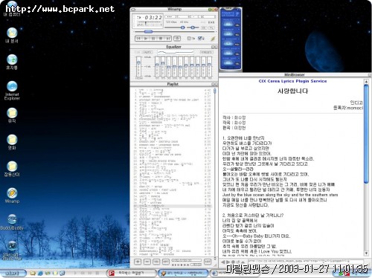Click the Winamp balance slider
Image resolution: width=372 pixels, height=278 pixels.
click(x=193, y=28)
